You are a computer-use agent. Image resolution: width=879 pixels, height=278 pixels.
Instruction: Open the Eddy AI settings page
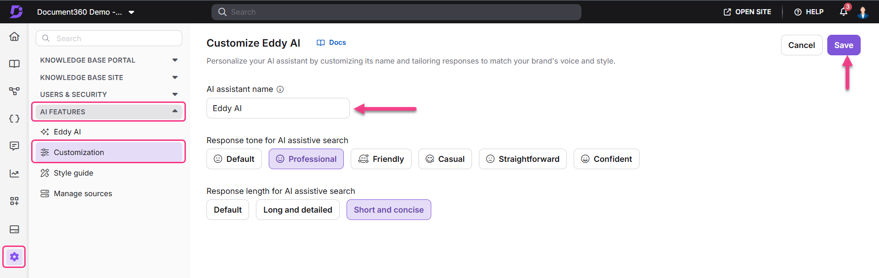pos(109,132)
